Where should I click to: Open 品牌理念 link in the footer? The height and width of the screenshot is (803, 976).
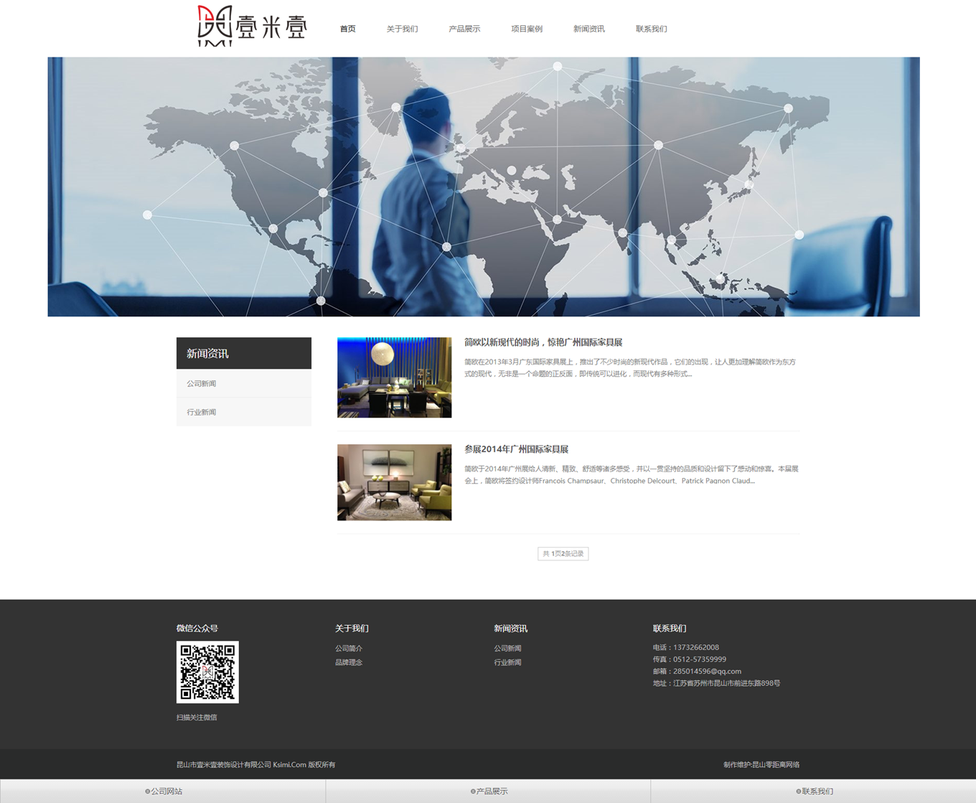click(349, 663)
